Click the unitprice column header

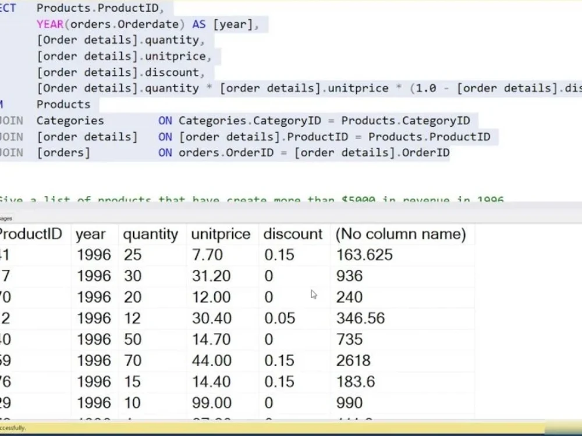click(221, 234)
